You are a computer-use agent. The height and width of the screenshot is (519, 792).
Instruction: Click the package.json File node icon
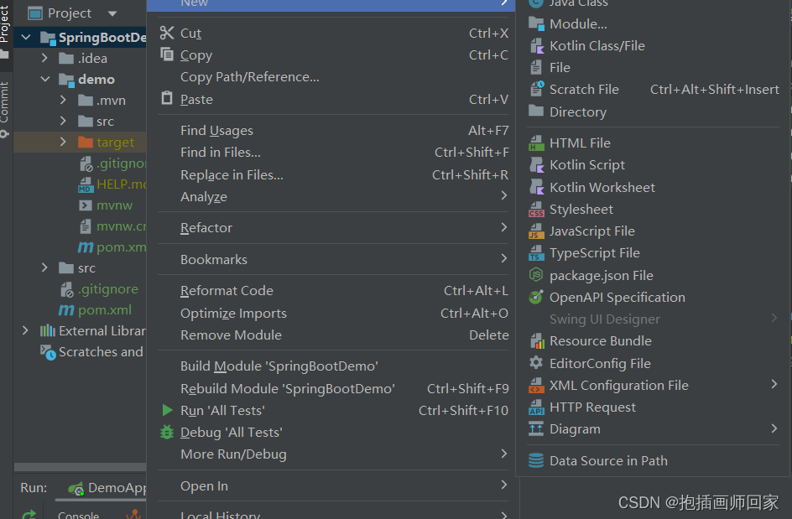click(x=536, y=275)
